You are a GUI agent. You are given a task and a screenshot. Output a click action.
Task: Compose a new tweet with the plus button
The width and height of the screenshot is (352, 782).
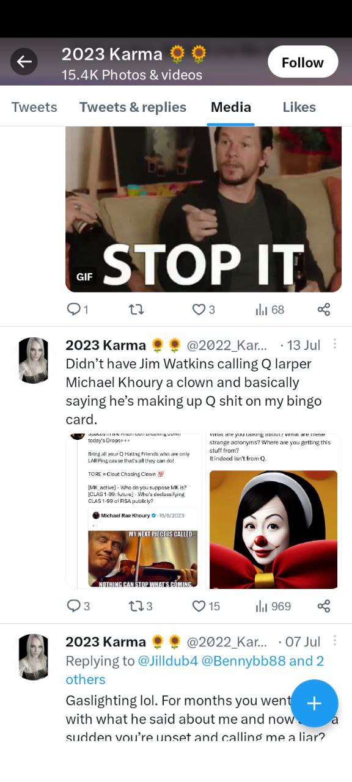(x=314, y=703)
